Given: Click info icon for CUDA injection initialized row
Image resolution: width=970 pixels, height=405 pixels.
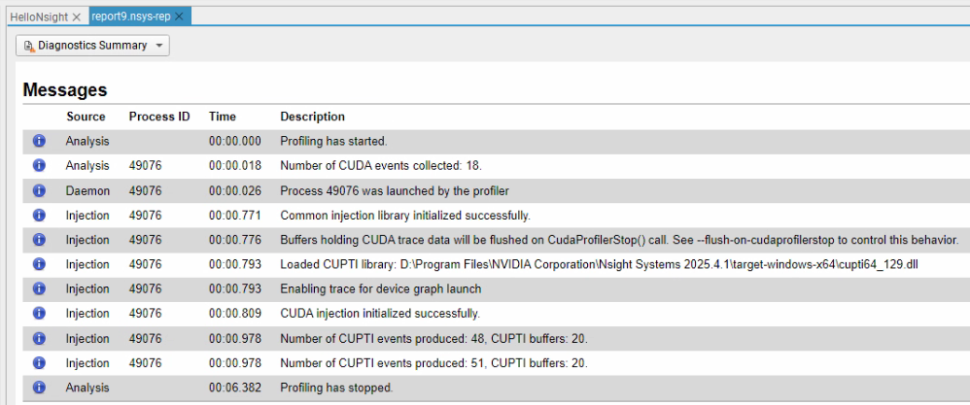Looking at the screenshot, I should pos(39,314).
